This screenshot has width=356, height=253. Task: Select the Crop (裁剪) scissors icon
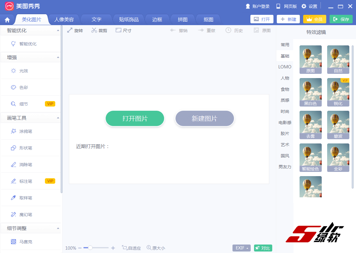tap(94, 30)
